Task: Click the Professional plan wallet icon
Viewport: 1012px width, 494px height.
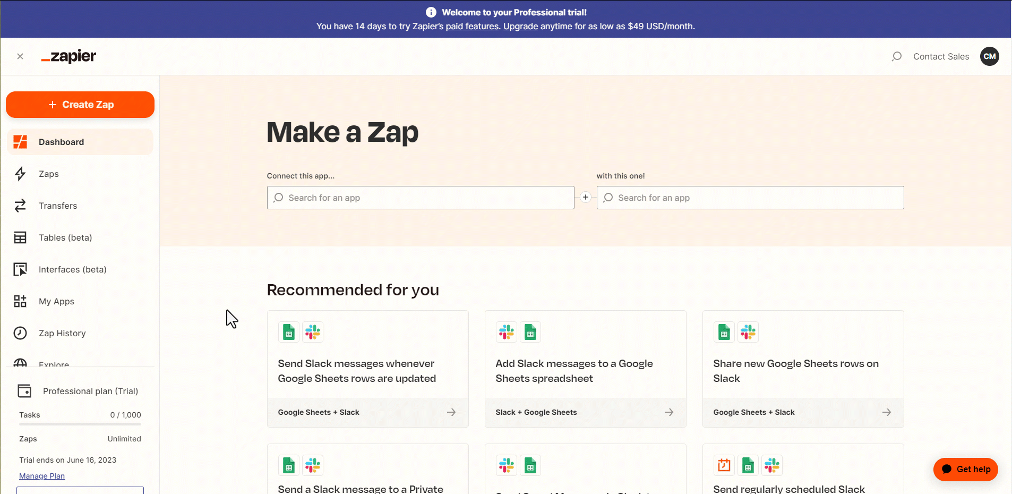Action: click(24, 391)
